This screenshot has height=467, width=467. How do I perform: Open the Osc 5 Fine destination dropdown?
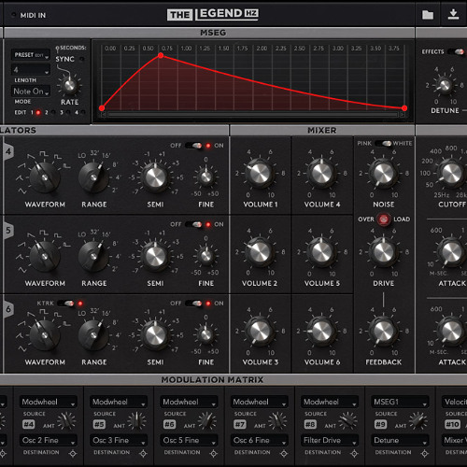click(x=189, y=440)
